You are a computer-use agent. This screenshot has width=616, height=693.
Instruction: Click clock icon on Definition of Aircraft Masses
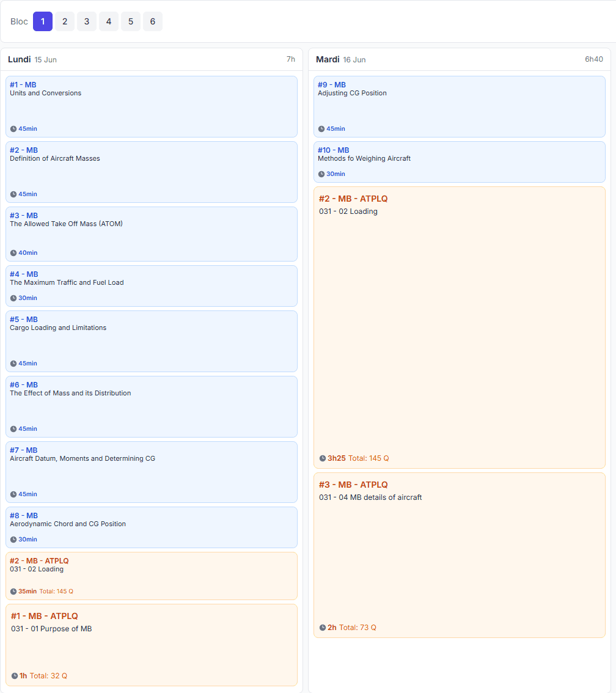(x=13, y=194)
